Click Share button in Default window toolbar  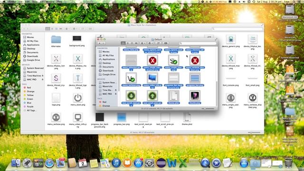pyautogui.click(x=158, y=43)
